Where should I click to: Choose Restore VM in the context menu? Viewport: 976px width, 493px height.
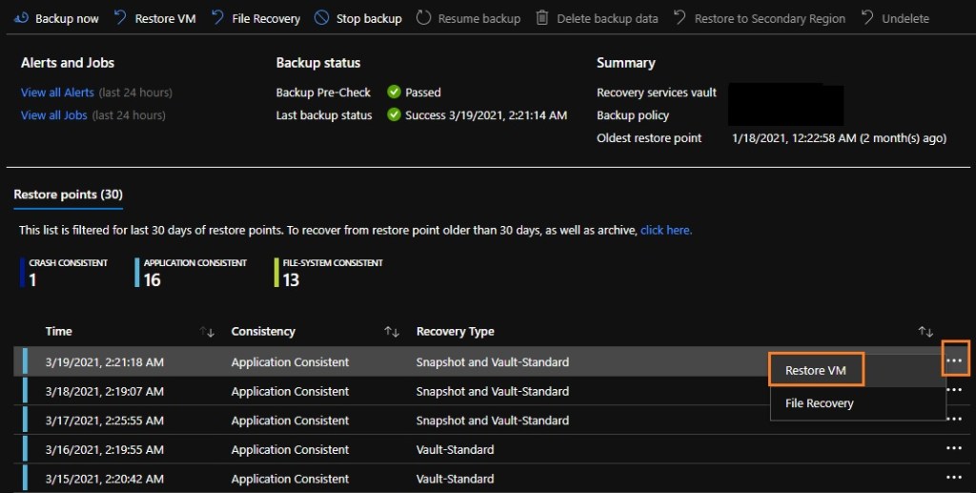point(816,370)
